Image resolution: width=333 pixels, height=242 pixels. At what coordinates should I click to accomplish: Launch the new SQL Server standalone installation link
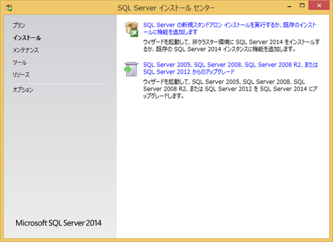pos(230,28)
